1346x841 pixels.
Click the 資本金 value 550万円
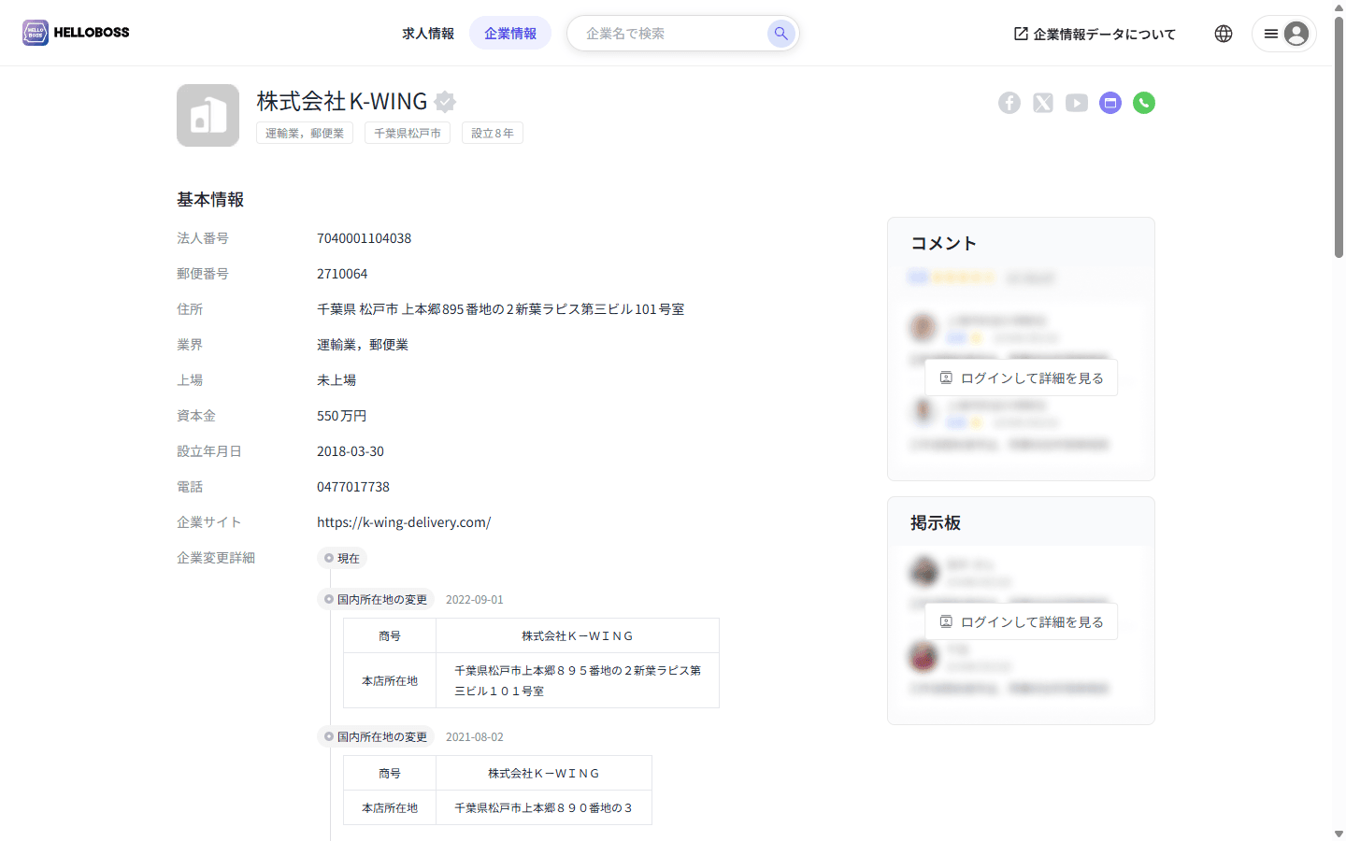point(342,416)
